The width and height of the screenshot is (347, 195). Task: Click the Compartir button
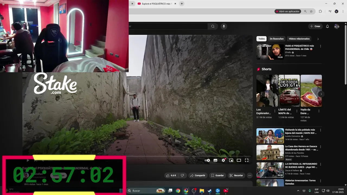(198, 175)
